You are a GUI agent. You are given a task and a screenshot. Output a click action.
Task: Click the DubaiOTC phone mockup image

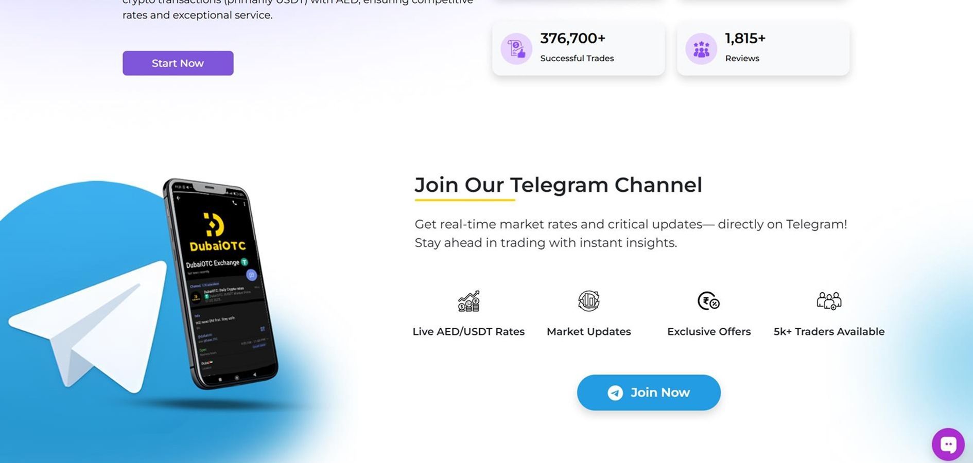point(220,283)
